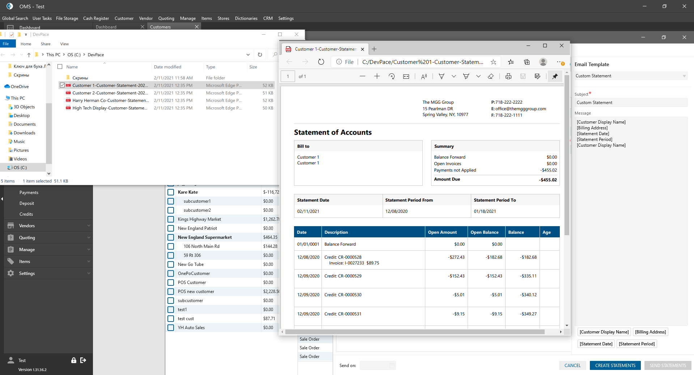The image size is (694, 375).
Task: Open the Dictionaries menu
Action: click(246, 18)
